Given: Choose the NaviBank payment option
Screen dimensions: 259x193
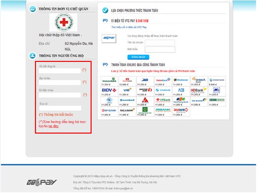Looking at the screenshot, I should (x=217, y=102).
